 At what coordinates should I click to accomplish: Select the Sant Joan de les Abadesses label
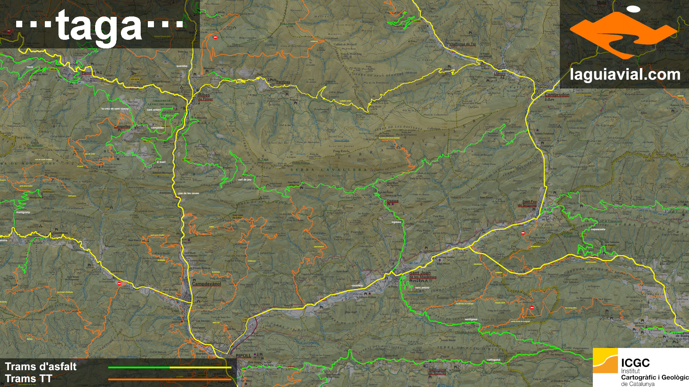[x=422, y=275]
